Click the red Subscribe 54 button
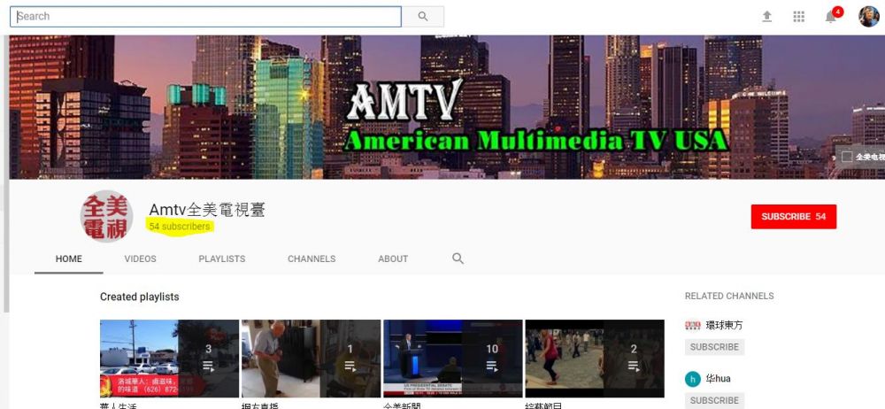Screen dimensions: 885x409 tap(793, 217)
